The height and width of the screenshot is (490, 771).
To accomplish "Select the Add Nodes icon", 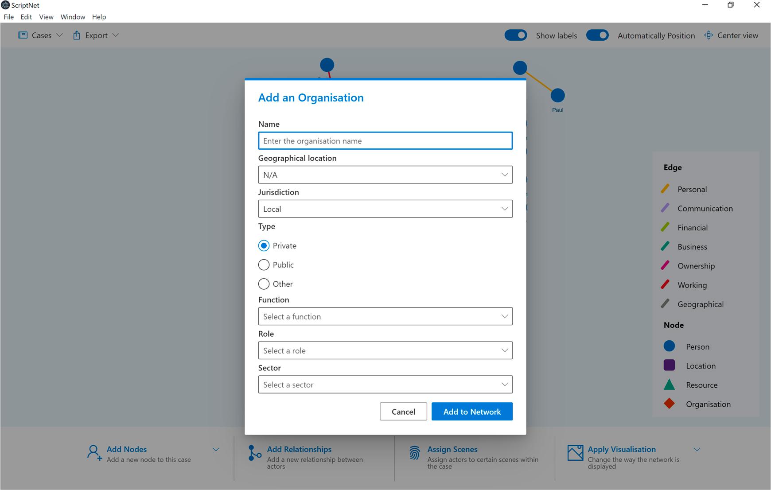I will (x=93, y=453).
